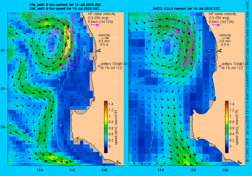Click 'drifters 72h@12h' label in left map
Image resolution: width=252 pixels, height=176 pixels.
coord(114,64)
